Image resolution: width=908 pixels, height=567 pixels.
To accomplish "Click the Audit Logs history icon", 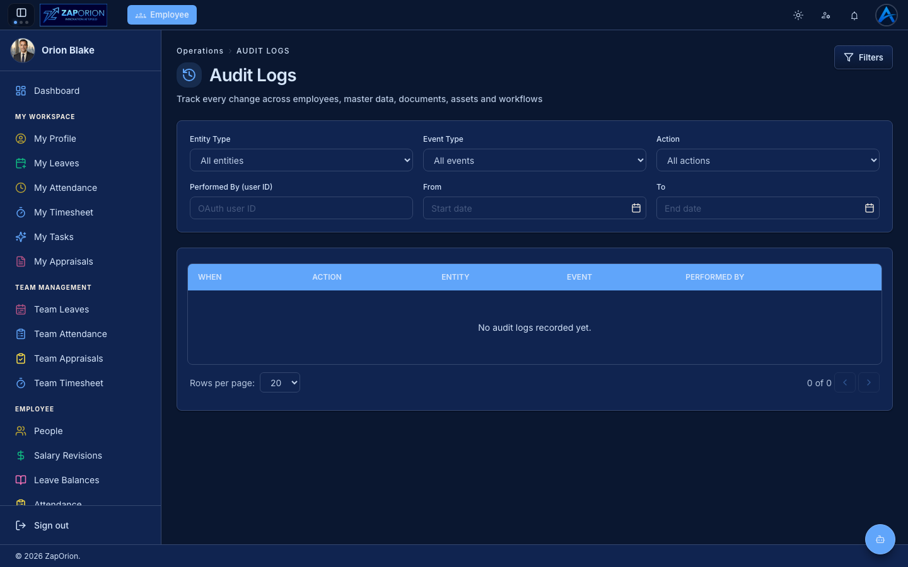I will tap(189, 75).
